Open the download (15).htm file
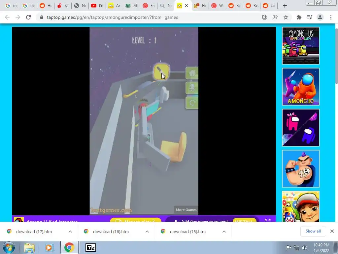 pyautogui.click(x=188, y=232)
